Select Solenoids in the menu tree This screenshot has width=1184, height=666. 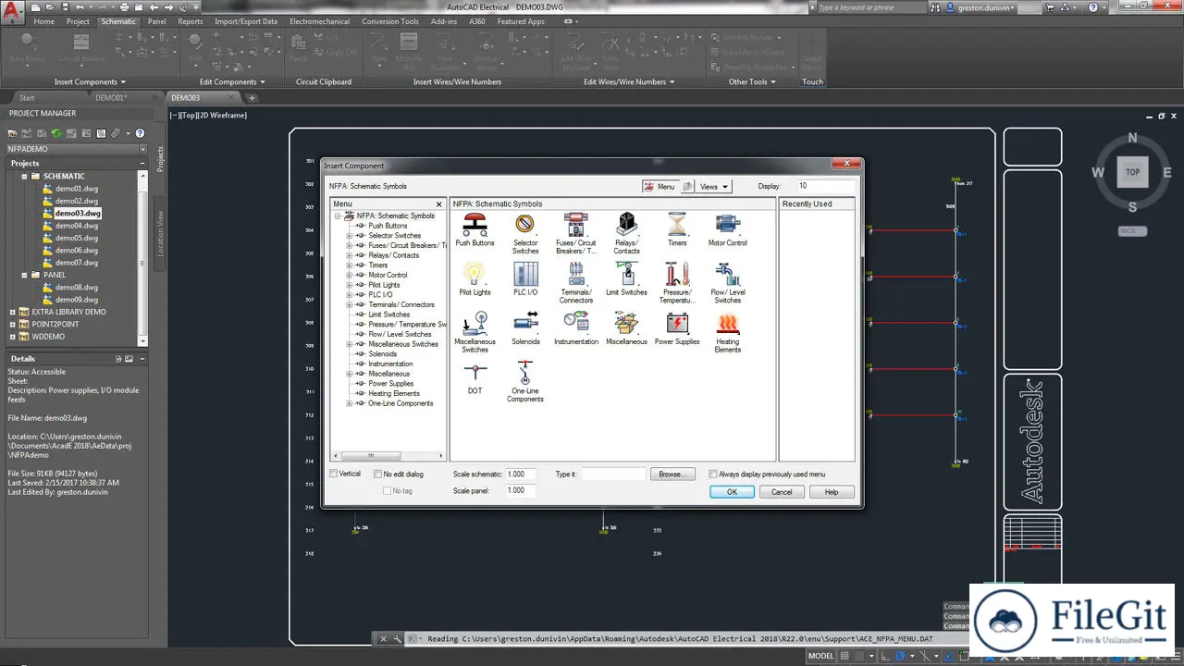382,354
